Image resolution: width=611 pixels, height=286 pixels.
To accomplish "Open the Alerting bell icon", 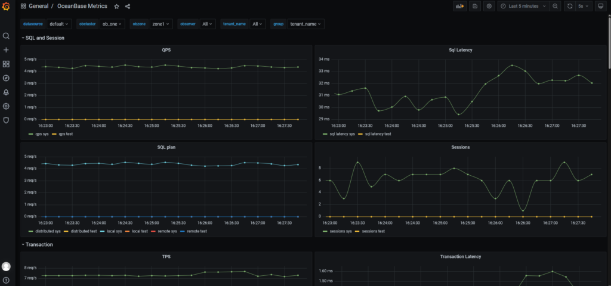I will tap(6, 92).
